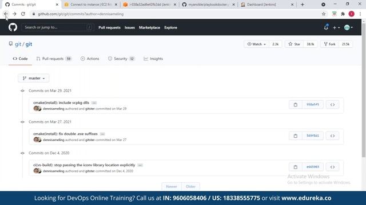366x205 pixels.
Task: Open commit hash 958a5f5
Action: click(313, 105)
